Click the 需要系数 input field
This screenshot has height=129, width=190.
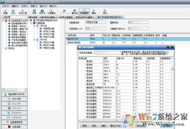138,22
